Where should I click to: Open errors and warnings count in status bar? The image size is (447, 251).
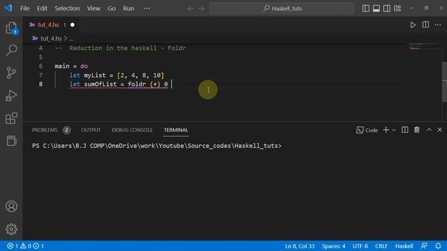pyautogui.click(x=25, y=246)
